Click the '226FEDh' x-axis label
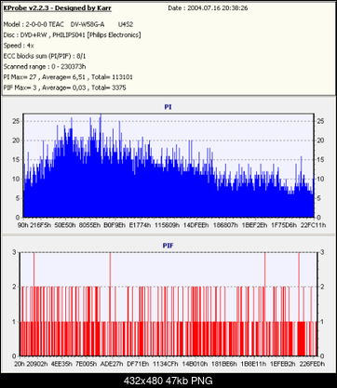Viewport: 337px width, 388px height. click(312, 364)
